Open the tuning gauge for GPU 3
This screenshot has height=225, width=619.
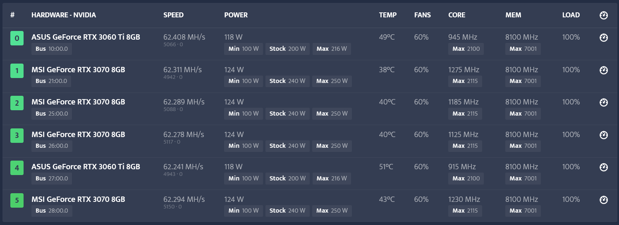603,135
